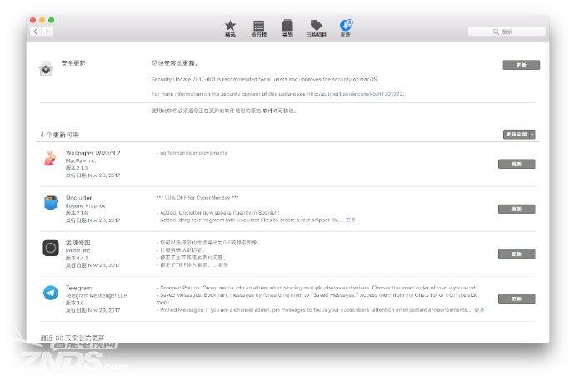The height and width of the screenshot is (380, 575).
Task: Click the Unclutter app icon
Action: [x=51, y=203]
